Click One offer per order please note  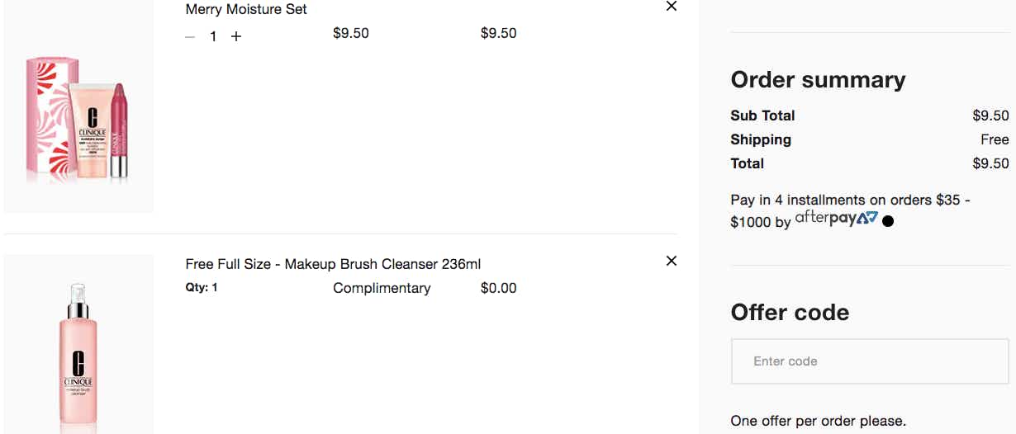point(818,421)
